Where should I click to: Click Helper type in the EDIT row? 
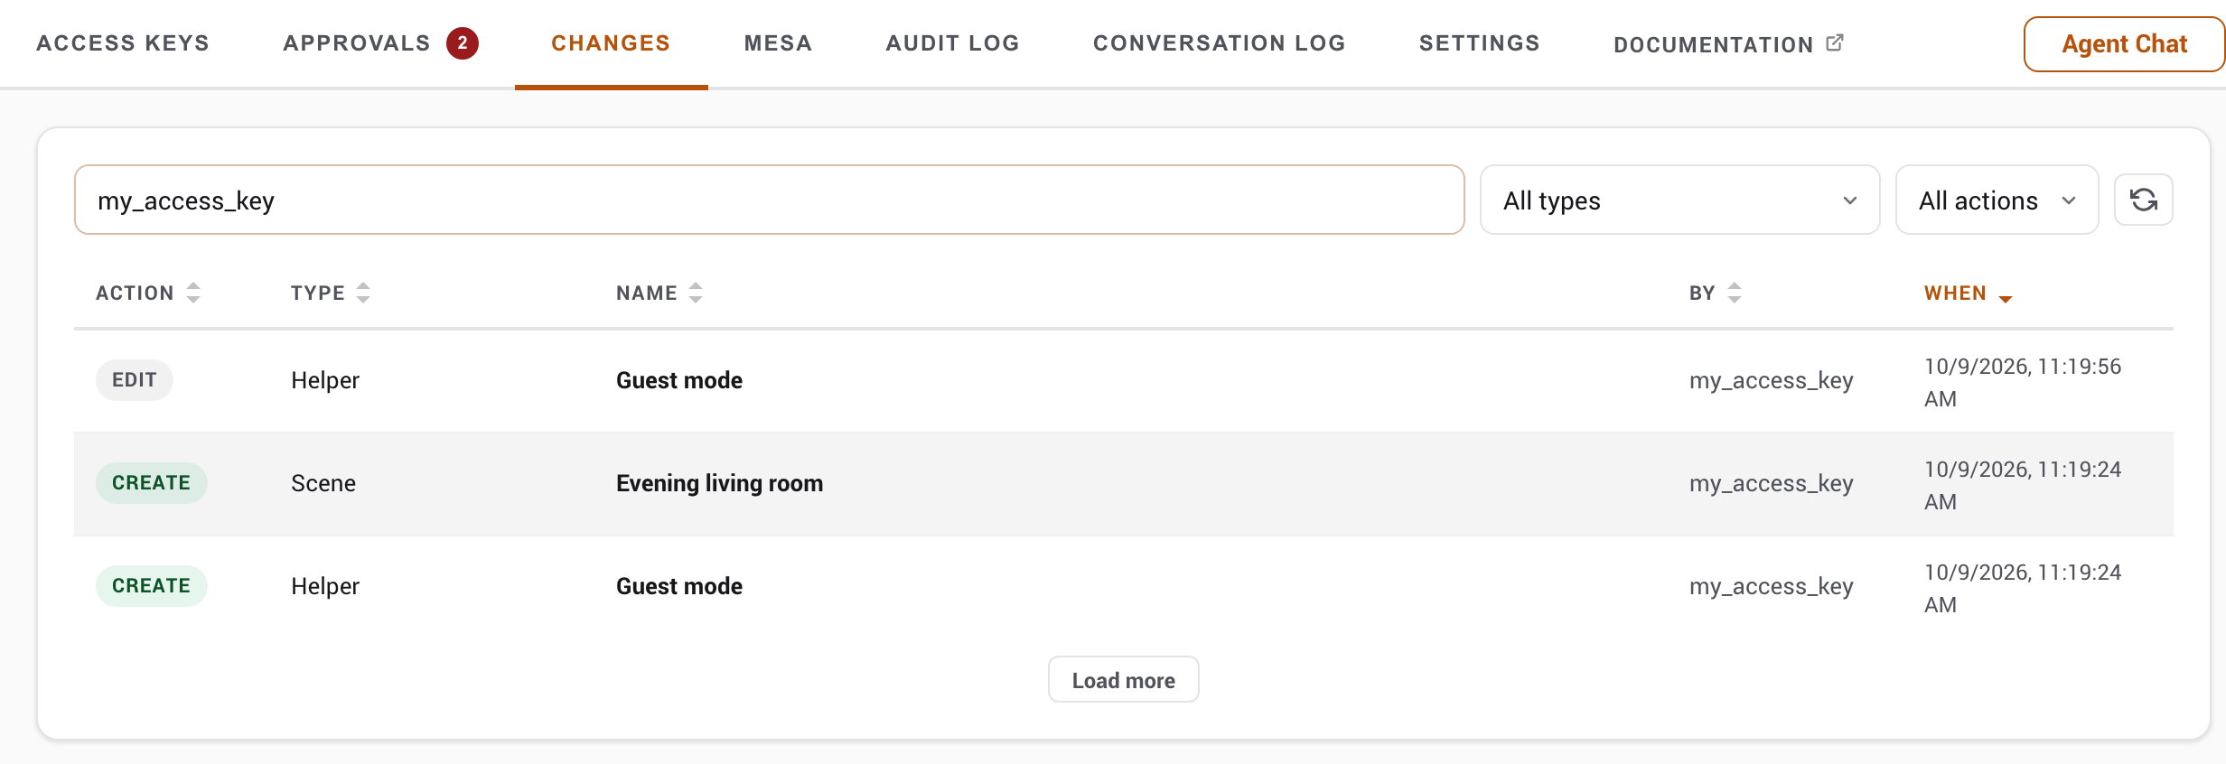(325, 380)
